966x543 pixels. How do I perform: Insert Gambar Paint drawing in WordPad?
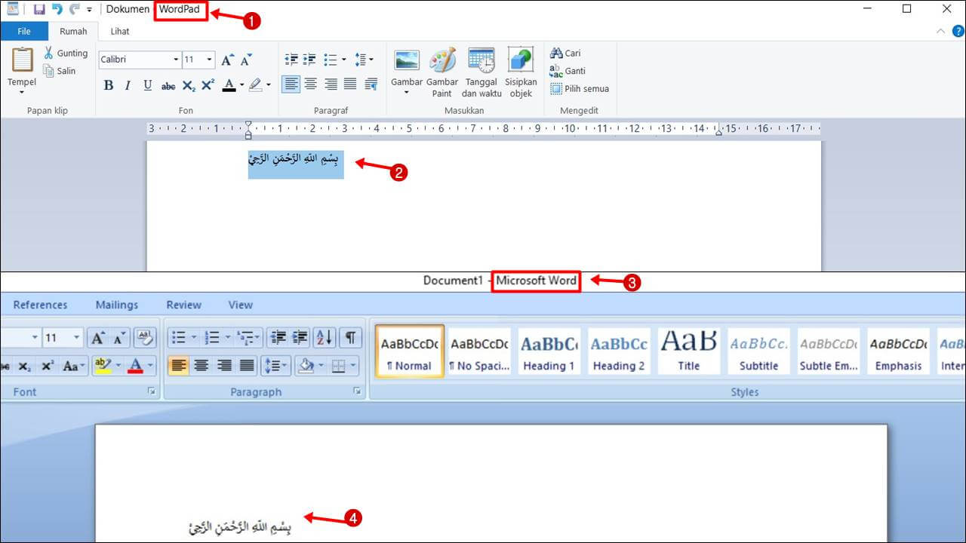pyautogui.click(x=442, y=73)
